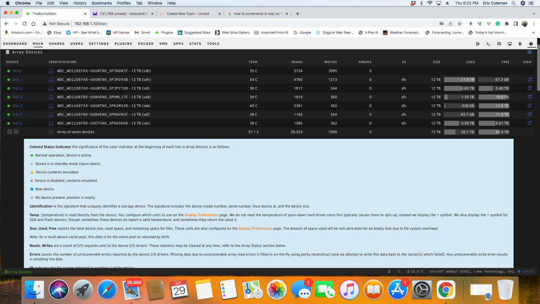
Task: Click green status indicator for Disk 4
Action: pos(9,106)
